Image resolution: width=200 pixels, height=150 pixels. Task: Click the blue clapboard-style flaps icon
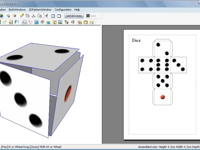point(36,22)
